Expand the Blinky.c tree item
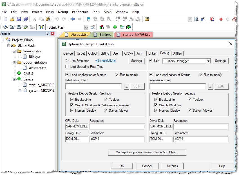 click(20, 57)
